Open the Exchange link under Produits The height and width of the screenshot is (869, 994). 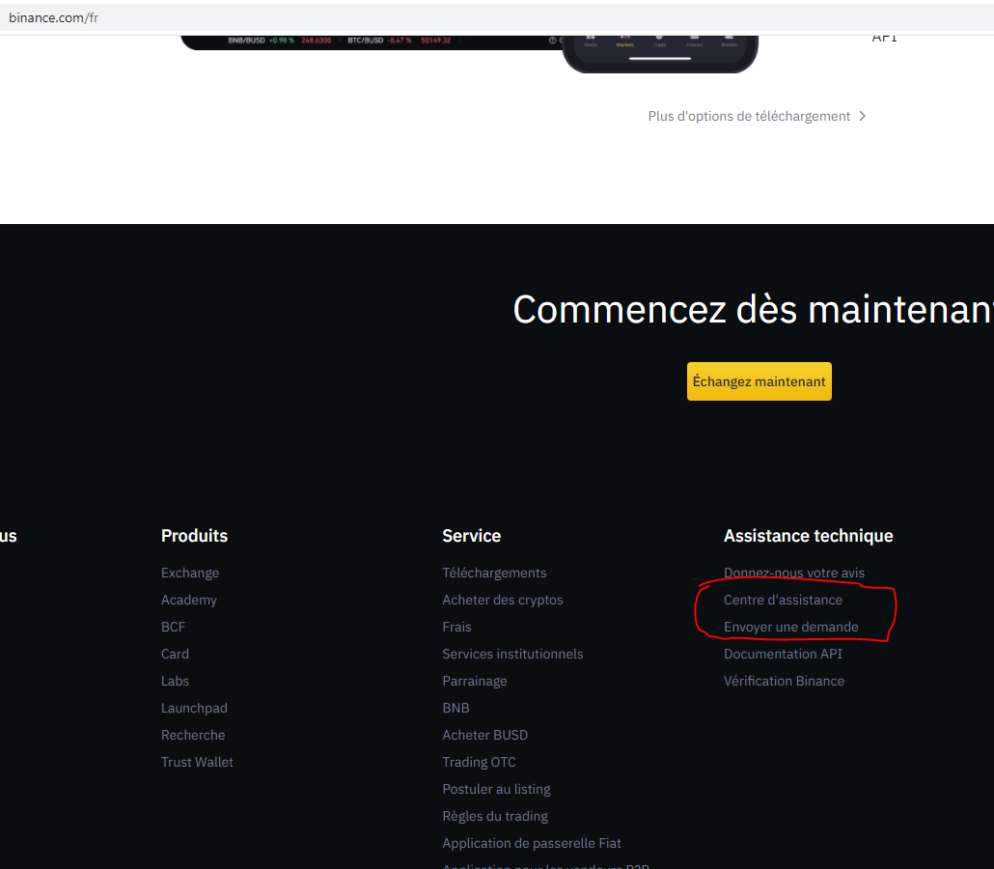[189, 573]
